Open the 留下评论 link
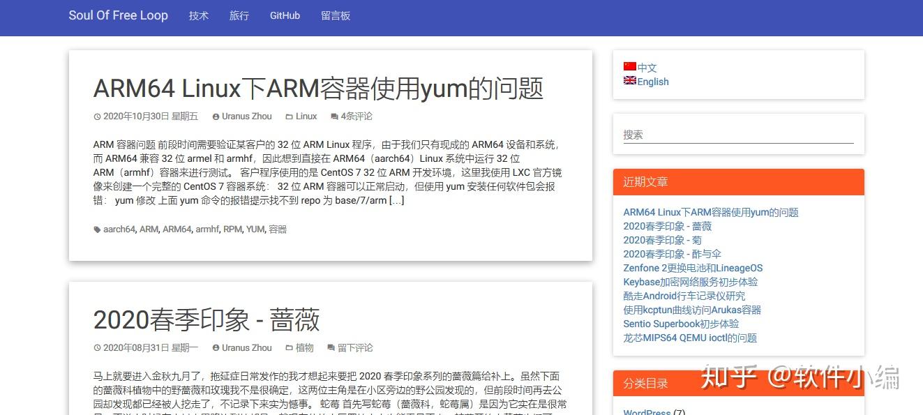 [355, 348]
